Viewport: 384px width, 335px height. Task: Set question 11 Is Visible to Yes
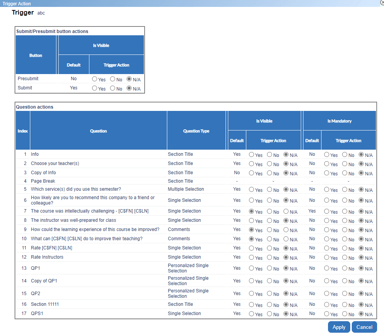[252, 248]
